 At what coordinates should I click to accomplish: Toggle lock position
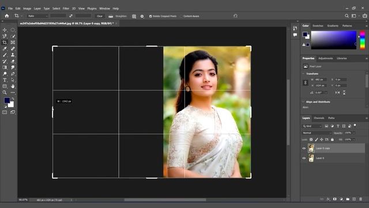(322, 140)
